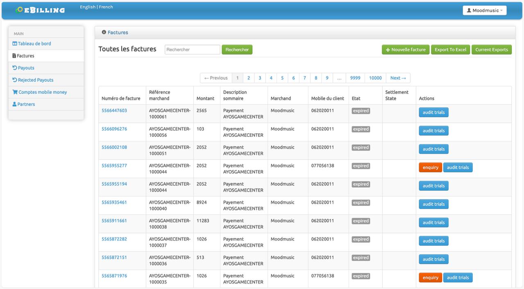The height and width of the screenshot is (289, 524).
Task: Click audit trials for invoice 5565872151
Action: [434, 259]
